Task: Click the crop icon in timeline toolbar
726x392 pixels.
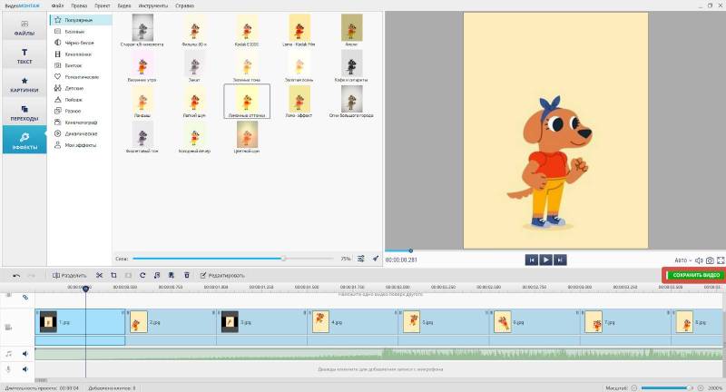Action: point(113,275)
